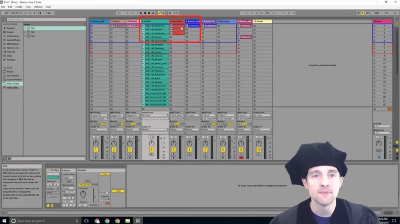Image resolution: width=400 pixels, height=224 pixels.
Task: Select Sounds category in browser
Action: click(10, 28)
